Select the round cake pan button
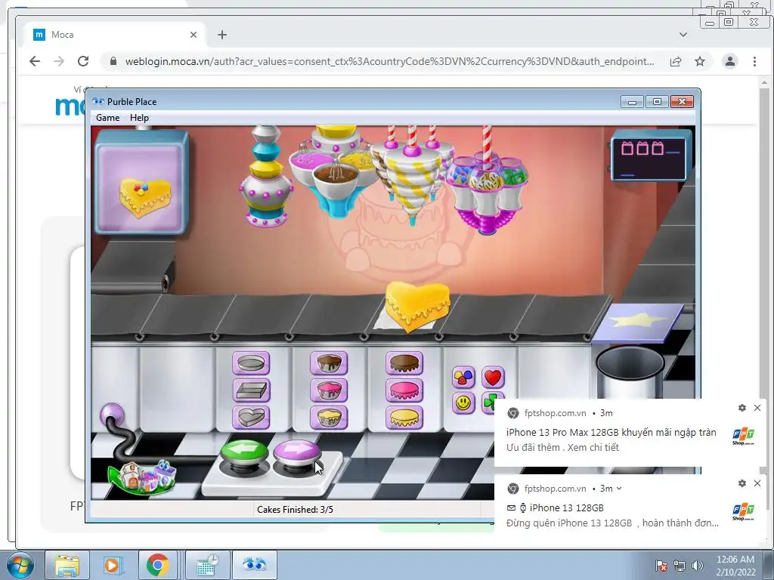This screenshot has width=774, height=580. pyautogui.click(x=251, y=363)
